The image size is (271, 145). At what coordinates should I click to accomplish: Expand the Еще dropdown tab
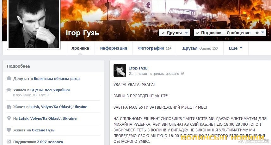[x=236, y=48]
